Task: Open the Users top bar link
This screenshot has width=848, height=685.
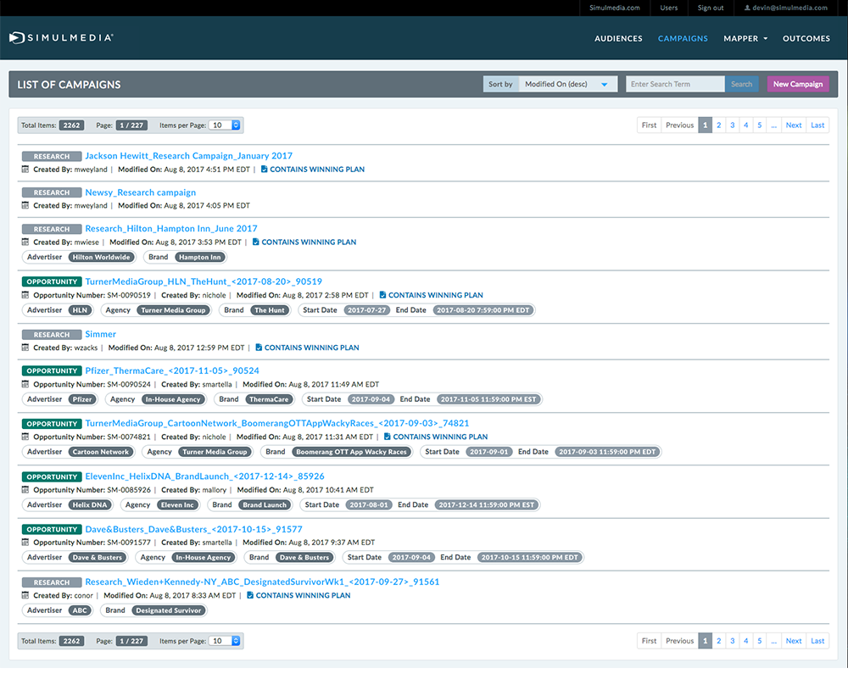Action: coord(668,8)
